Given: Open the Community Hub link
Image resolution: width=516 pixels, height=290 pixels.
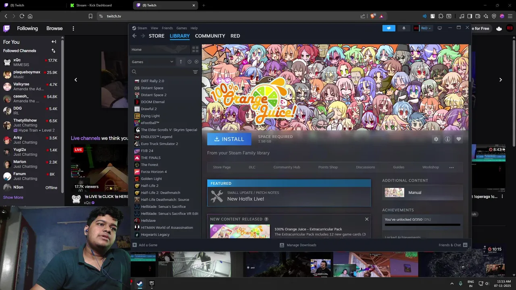Looking at the screenshot, I should point(287,167).
